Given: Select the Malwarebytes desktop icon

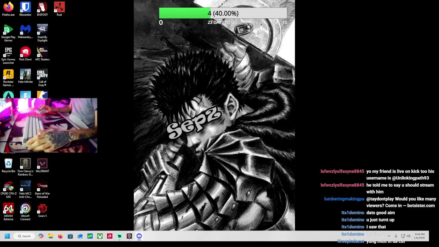Looking at the screenshot, I should click(x=25, y=32).
